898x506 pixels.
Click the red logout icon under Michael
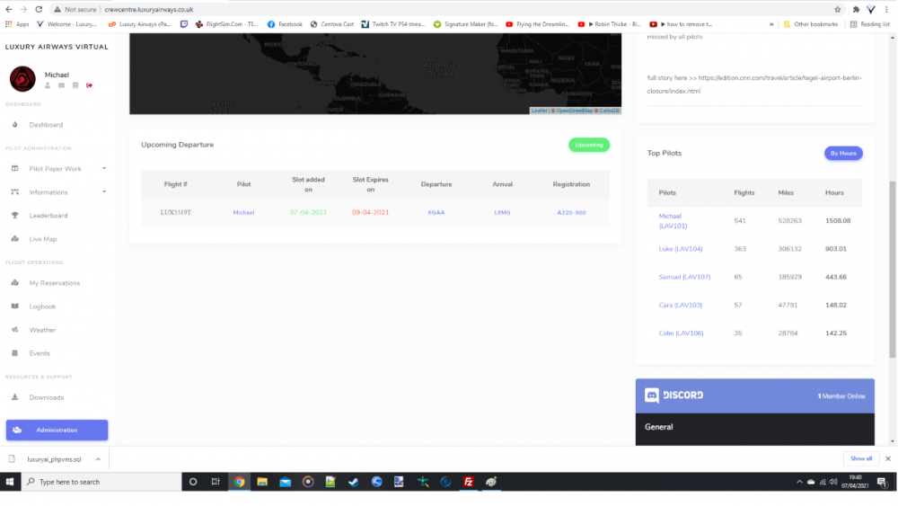click(x=90, y=85)
